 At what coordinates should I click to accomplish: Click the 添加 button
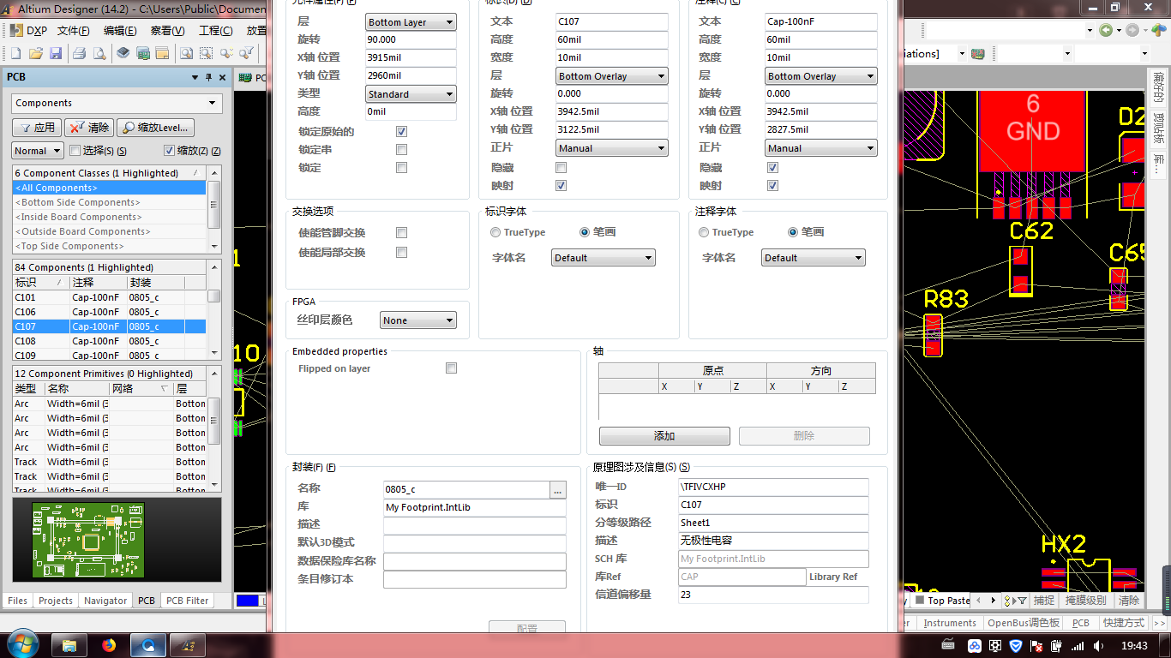click(664, 436)
